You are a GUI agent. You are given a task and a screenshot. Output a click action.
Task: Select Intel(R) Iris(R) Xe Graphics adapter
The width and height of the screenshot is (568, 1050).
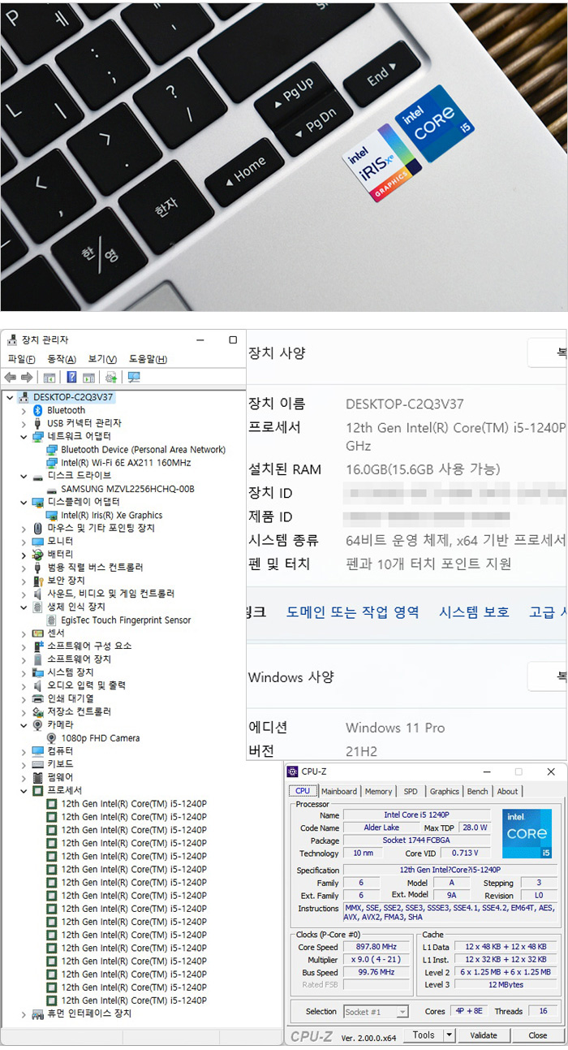pos(111,515)
